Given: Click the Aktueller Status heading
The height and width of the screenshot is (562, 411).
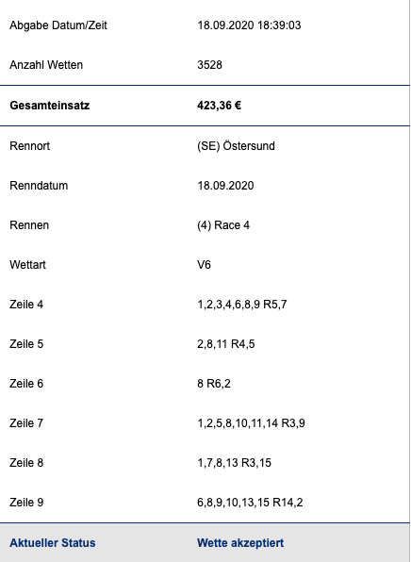Looking at the screenshot, I should coord(52,542).
